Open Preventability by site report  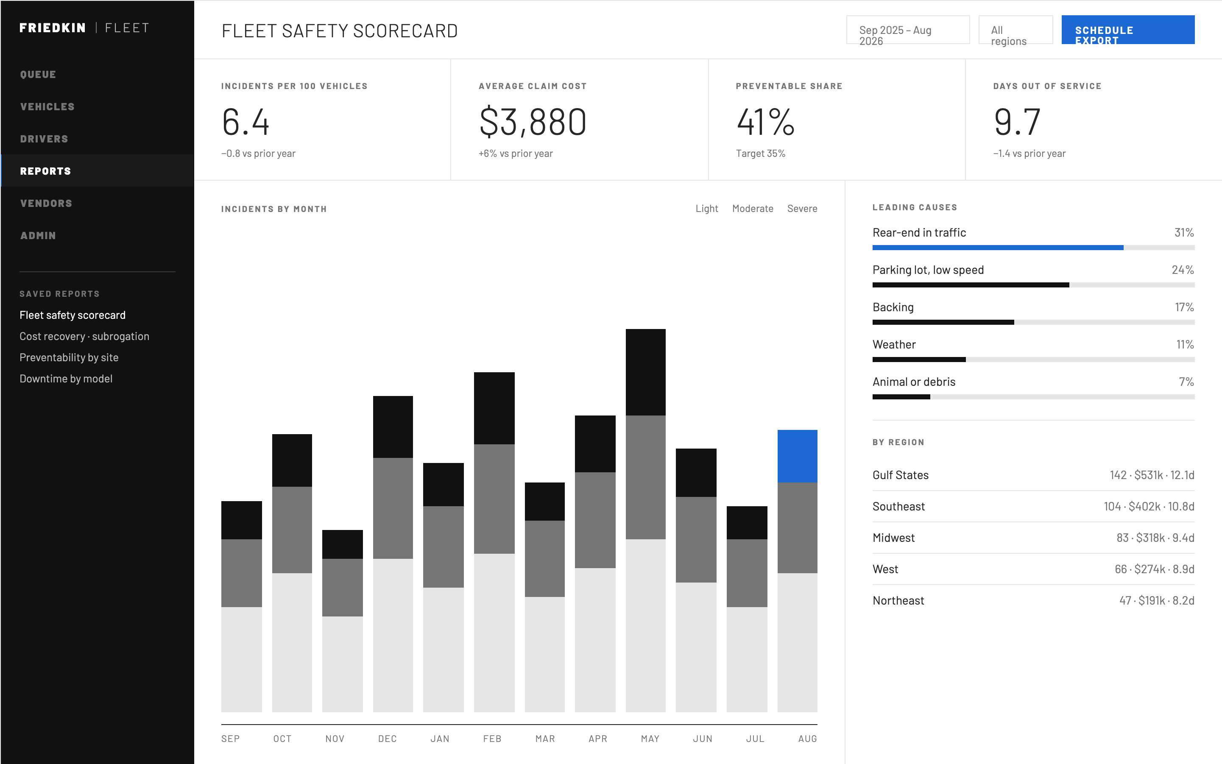(69, 358)
